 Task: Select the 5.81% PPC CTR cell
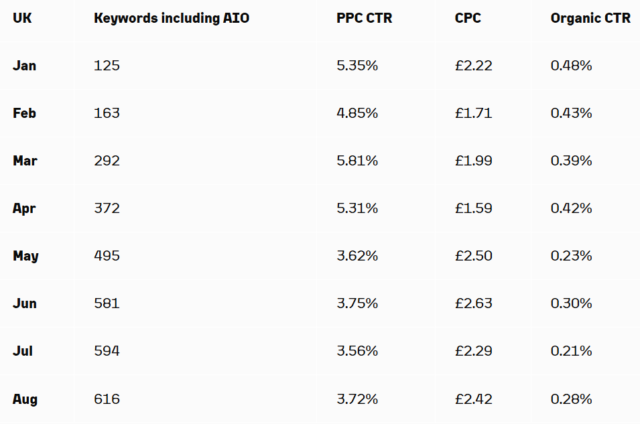coord(357,161)
